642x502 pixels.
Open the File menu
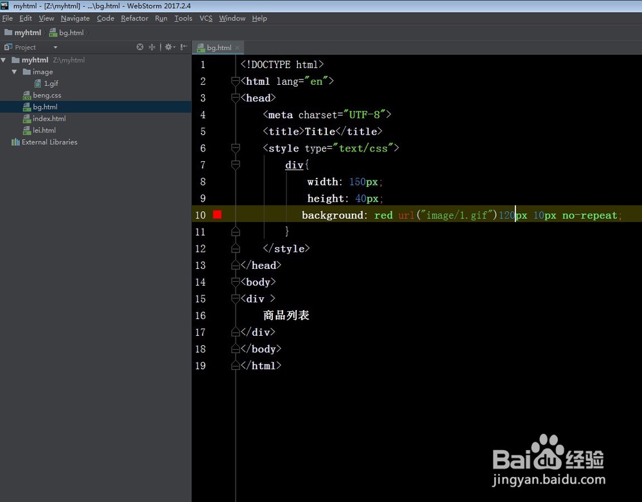click(x=7, y=19)
